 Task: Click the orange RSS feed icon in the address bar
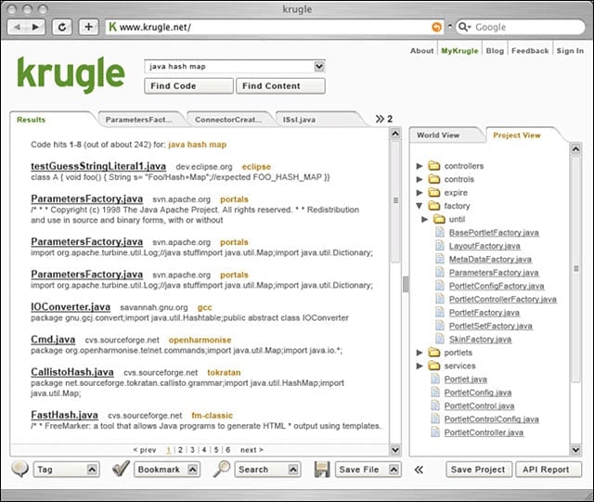tap(437, 27)
